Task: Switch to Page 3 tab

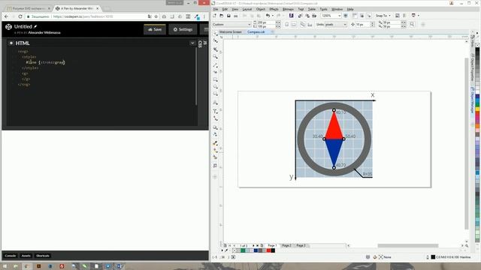Action: point(301,245)
